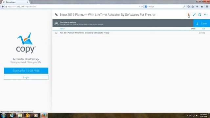The height and width of the screenshot is (118, 210).
Task: Open Windows Explorer folder from taskbar
Action: pyautogui.click(x=20, y=115)
